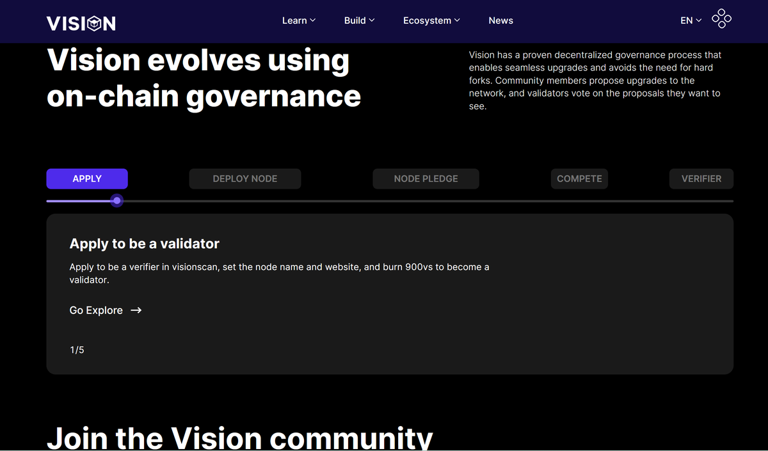Screen dimensions: 768x451
Task: Click the 1/5 step counter
Action: click(x=77, y=350)
